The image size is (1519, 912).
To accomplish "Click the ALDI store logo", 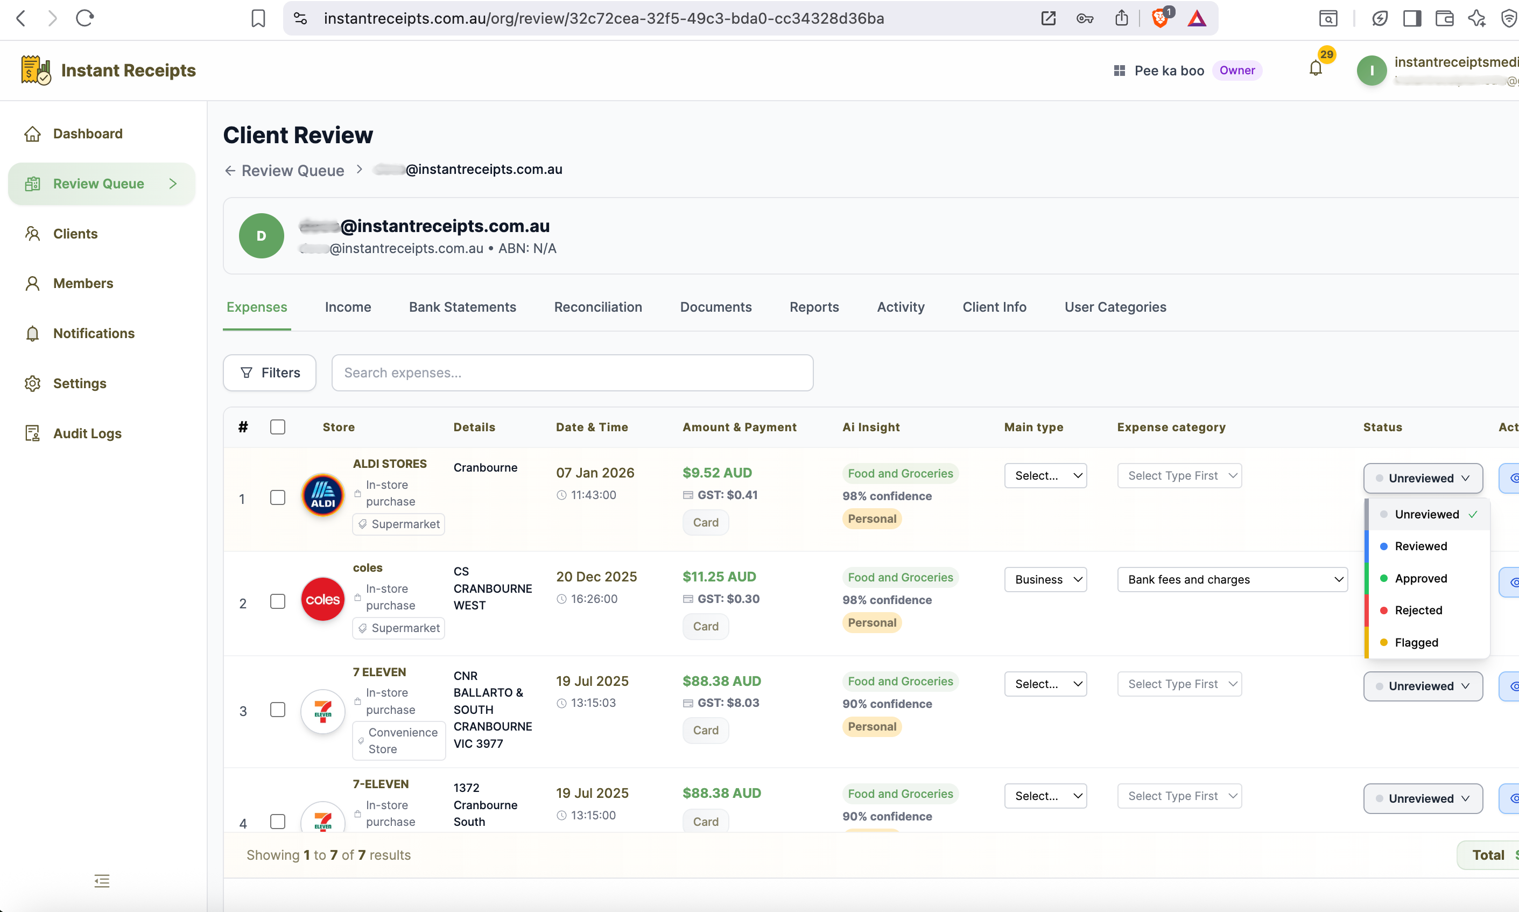I will point(322,495).
